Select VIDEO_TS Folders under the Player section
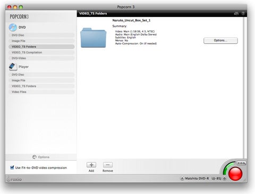The width and height of the screenshot is (255, 194). click(x=41, y=86)
